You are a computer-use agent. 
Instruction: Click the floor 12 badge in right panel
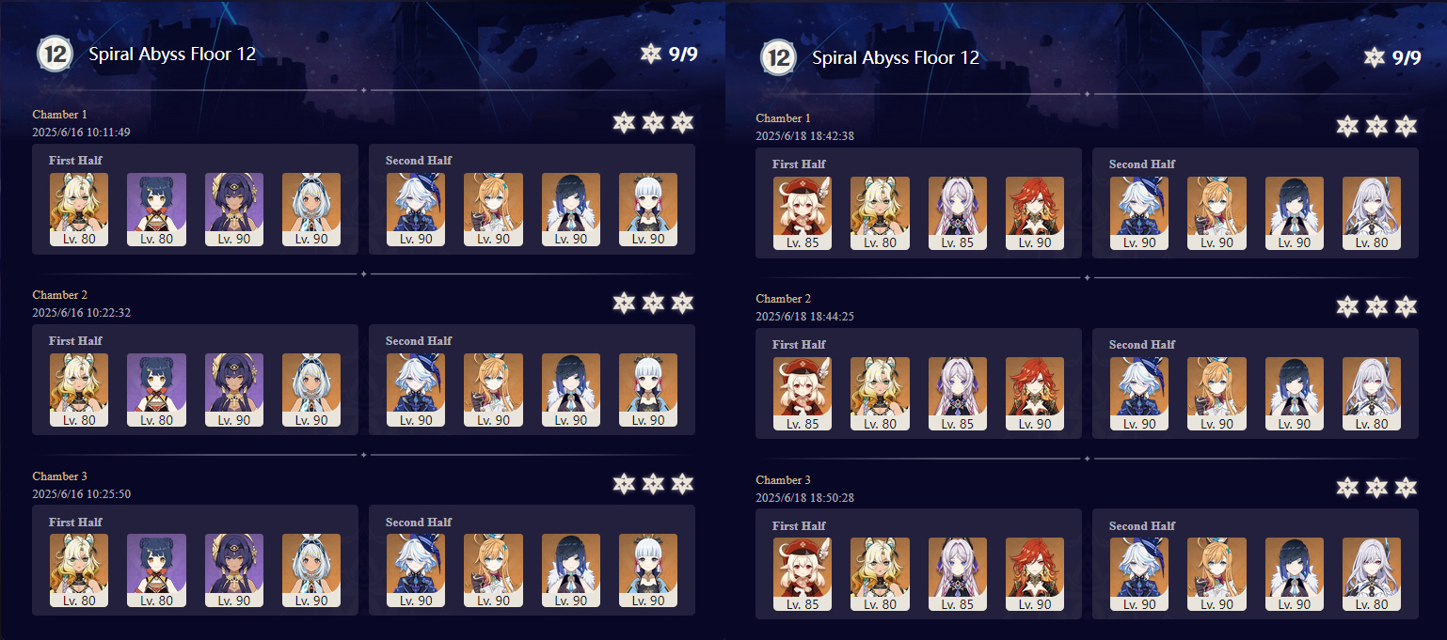coord(778,57)
